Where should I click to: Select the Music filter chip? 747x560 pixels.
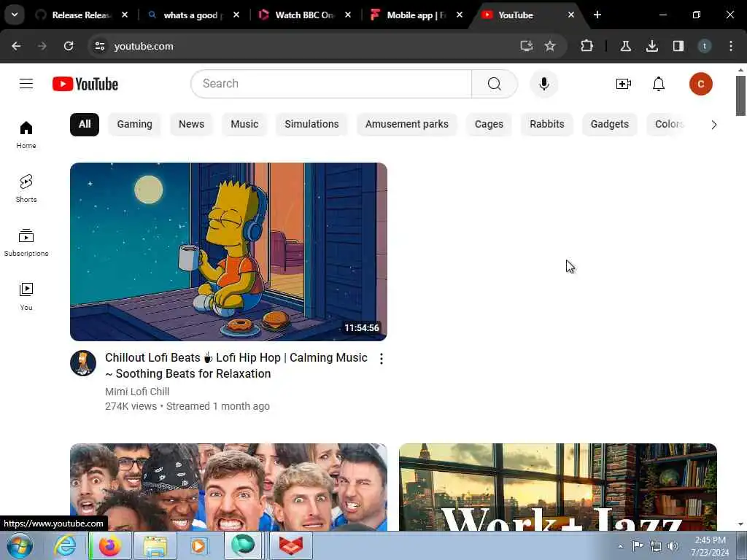244,124
